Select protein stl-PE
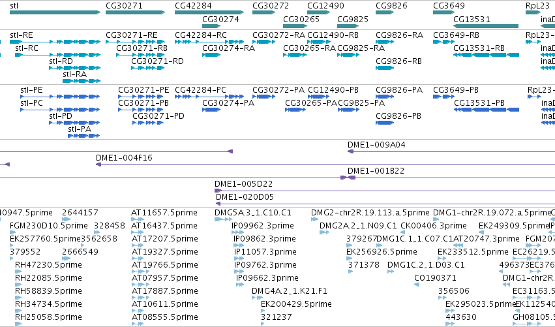 click(31, 90)
